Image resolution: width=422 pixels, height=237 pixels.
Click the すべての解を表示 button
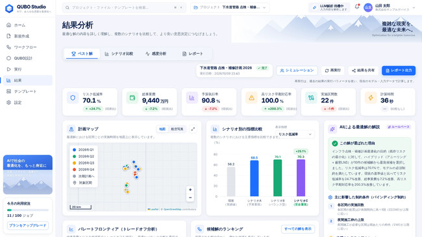tap(298, 229)
